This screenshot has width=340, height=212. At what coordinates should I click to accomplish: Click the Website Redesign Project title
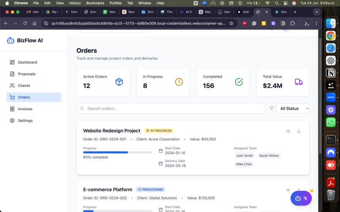(112, 131)
